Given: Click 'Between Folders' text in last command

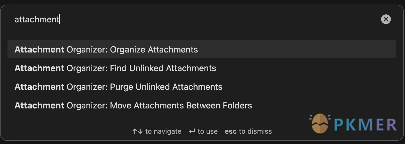Looking at the screenshot, I should (x=219, y=105).
